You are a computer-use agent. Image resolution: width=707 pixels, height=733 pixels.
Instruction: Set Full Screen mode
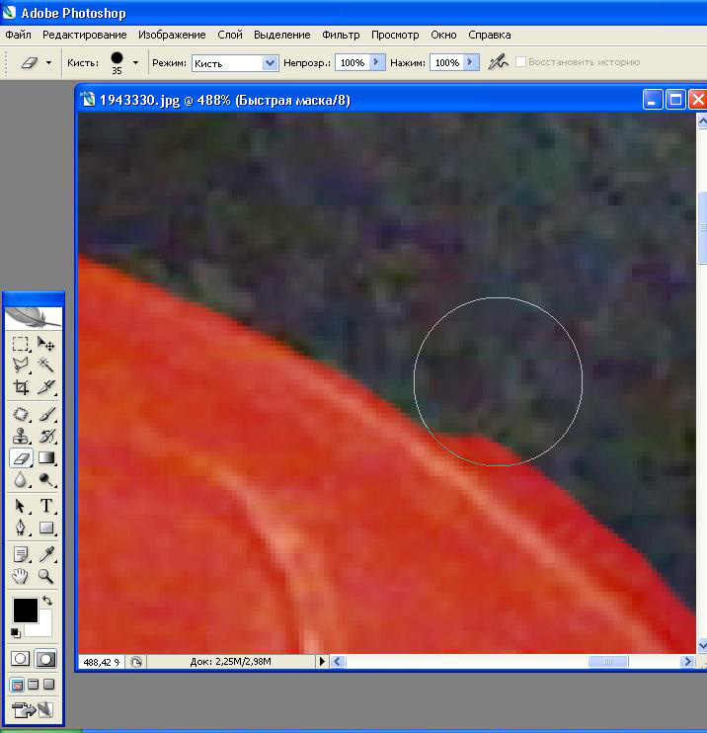(48, 685)
